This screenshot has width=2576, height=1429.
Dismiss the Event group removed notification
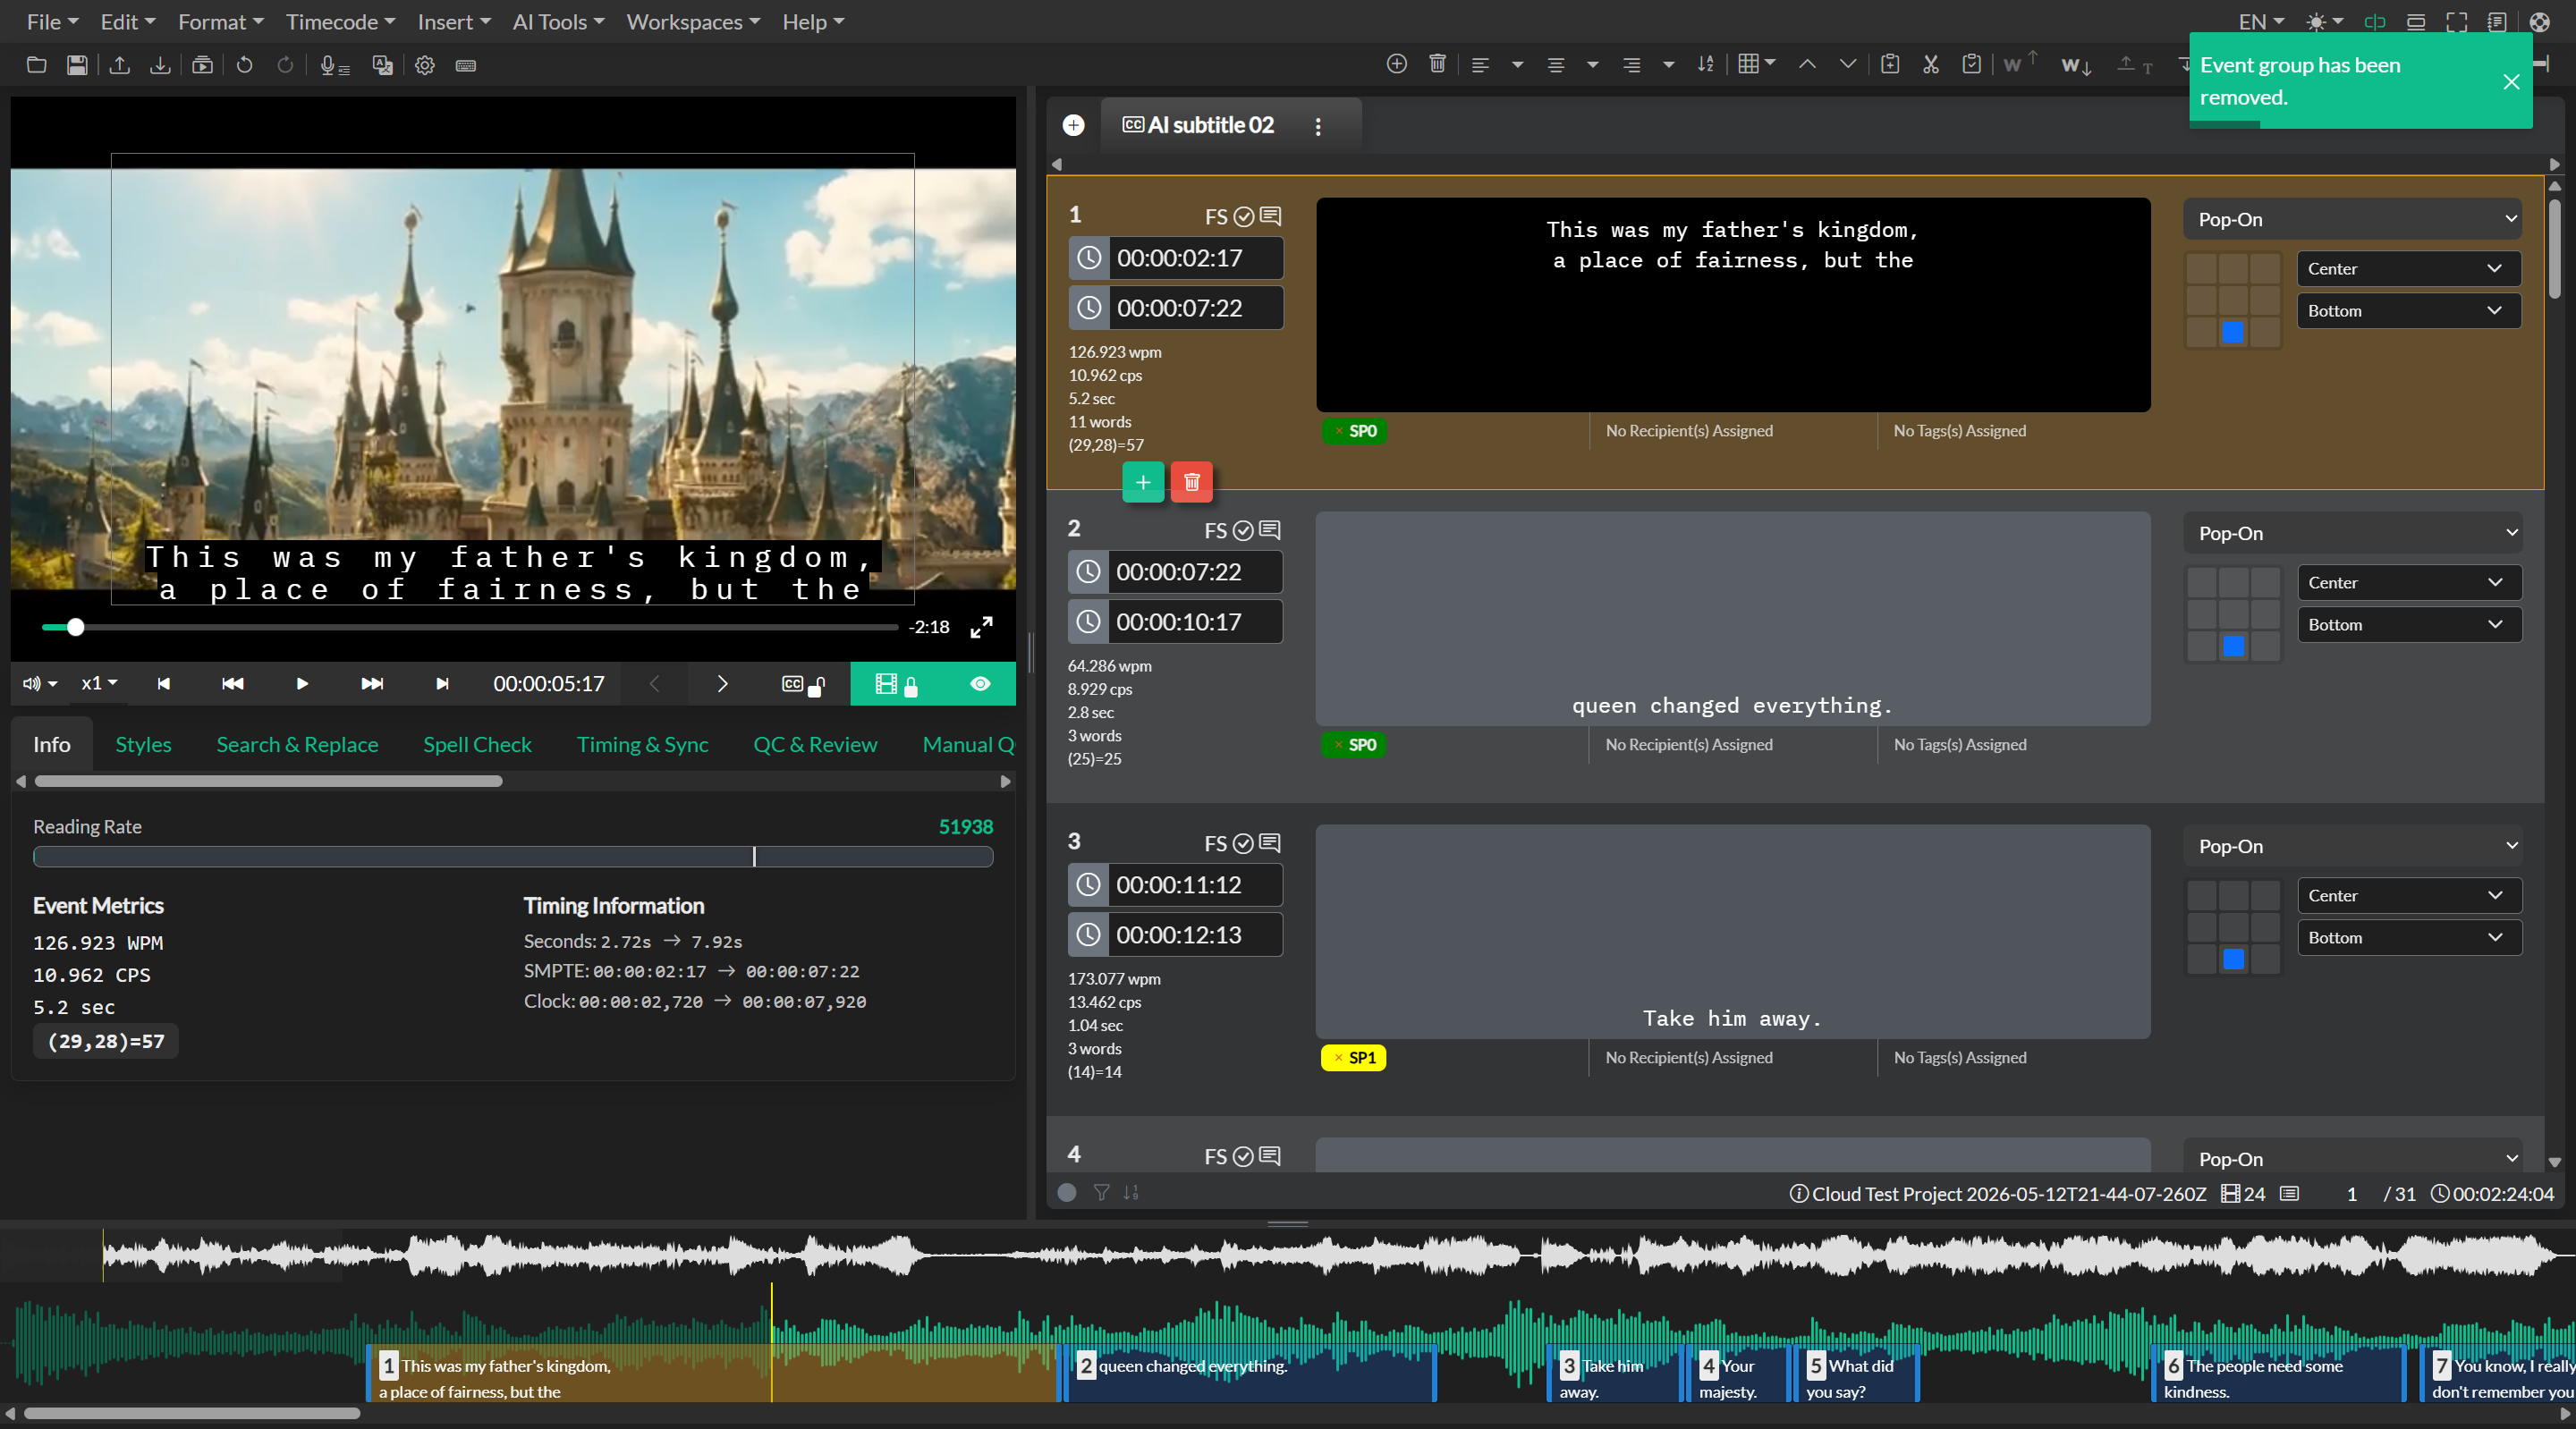coord(2511,82)
